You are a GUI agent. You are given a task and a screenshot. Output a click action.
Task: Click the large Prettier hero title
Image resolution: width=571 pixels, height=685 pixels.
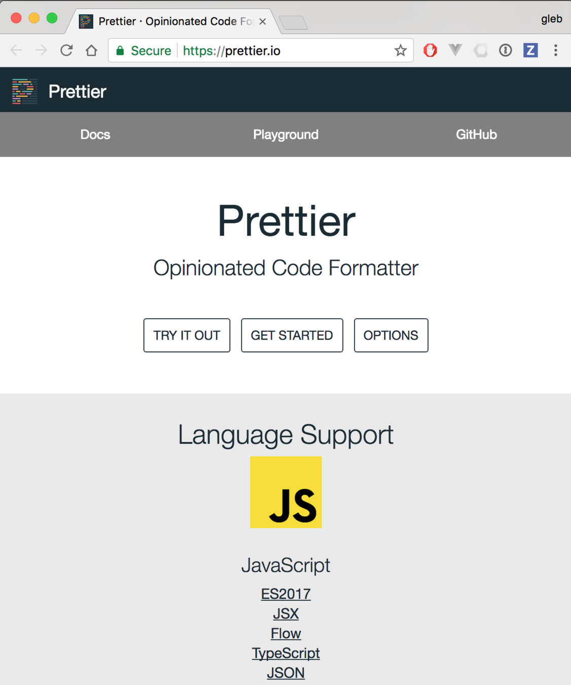(287, 221)
